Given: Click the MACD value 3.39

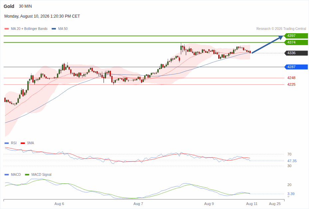Looking at the screenshot, I should [x=291, y=194].
